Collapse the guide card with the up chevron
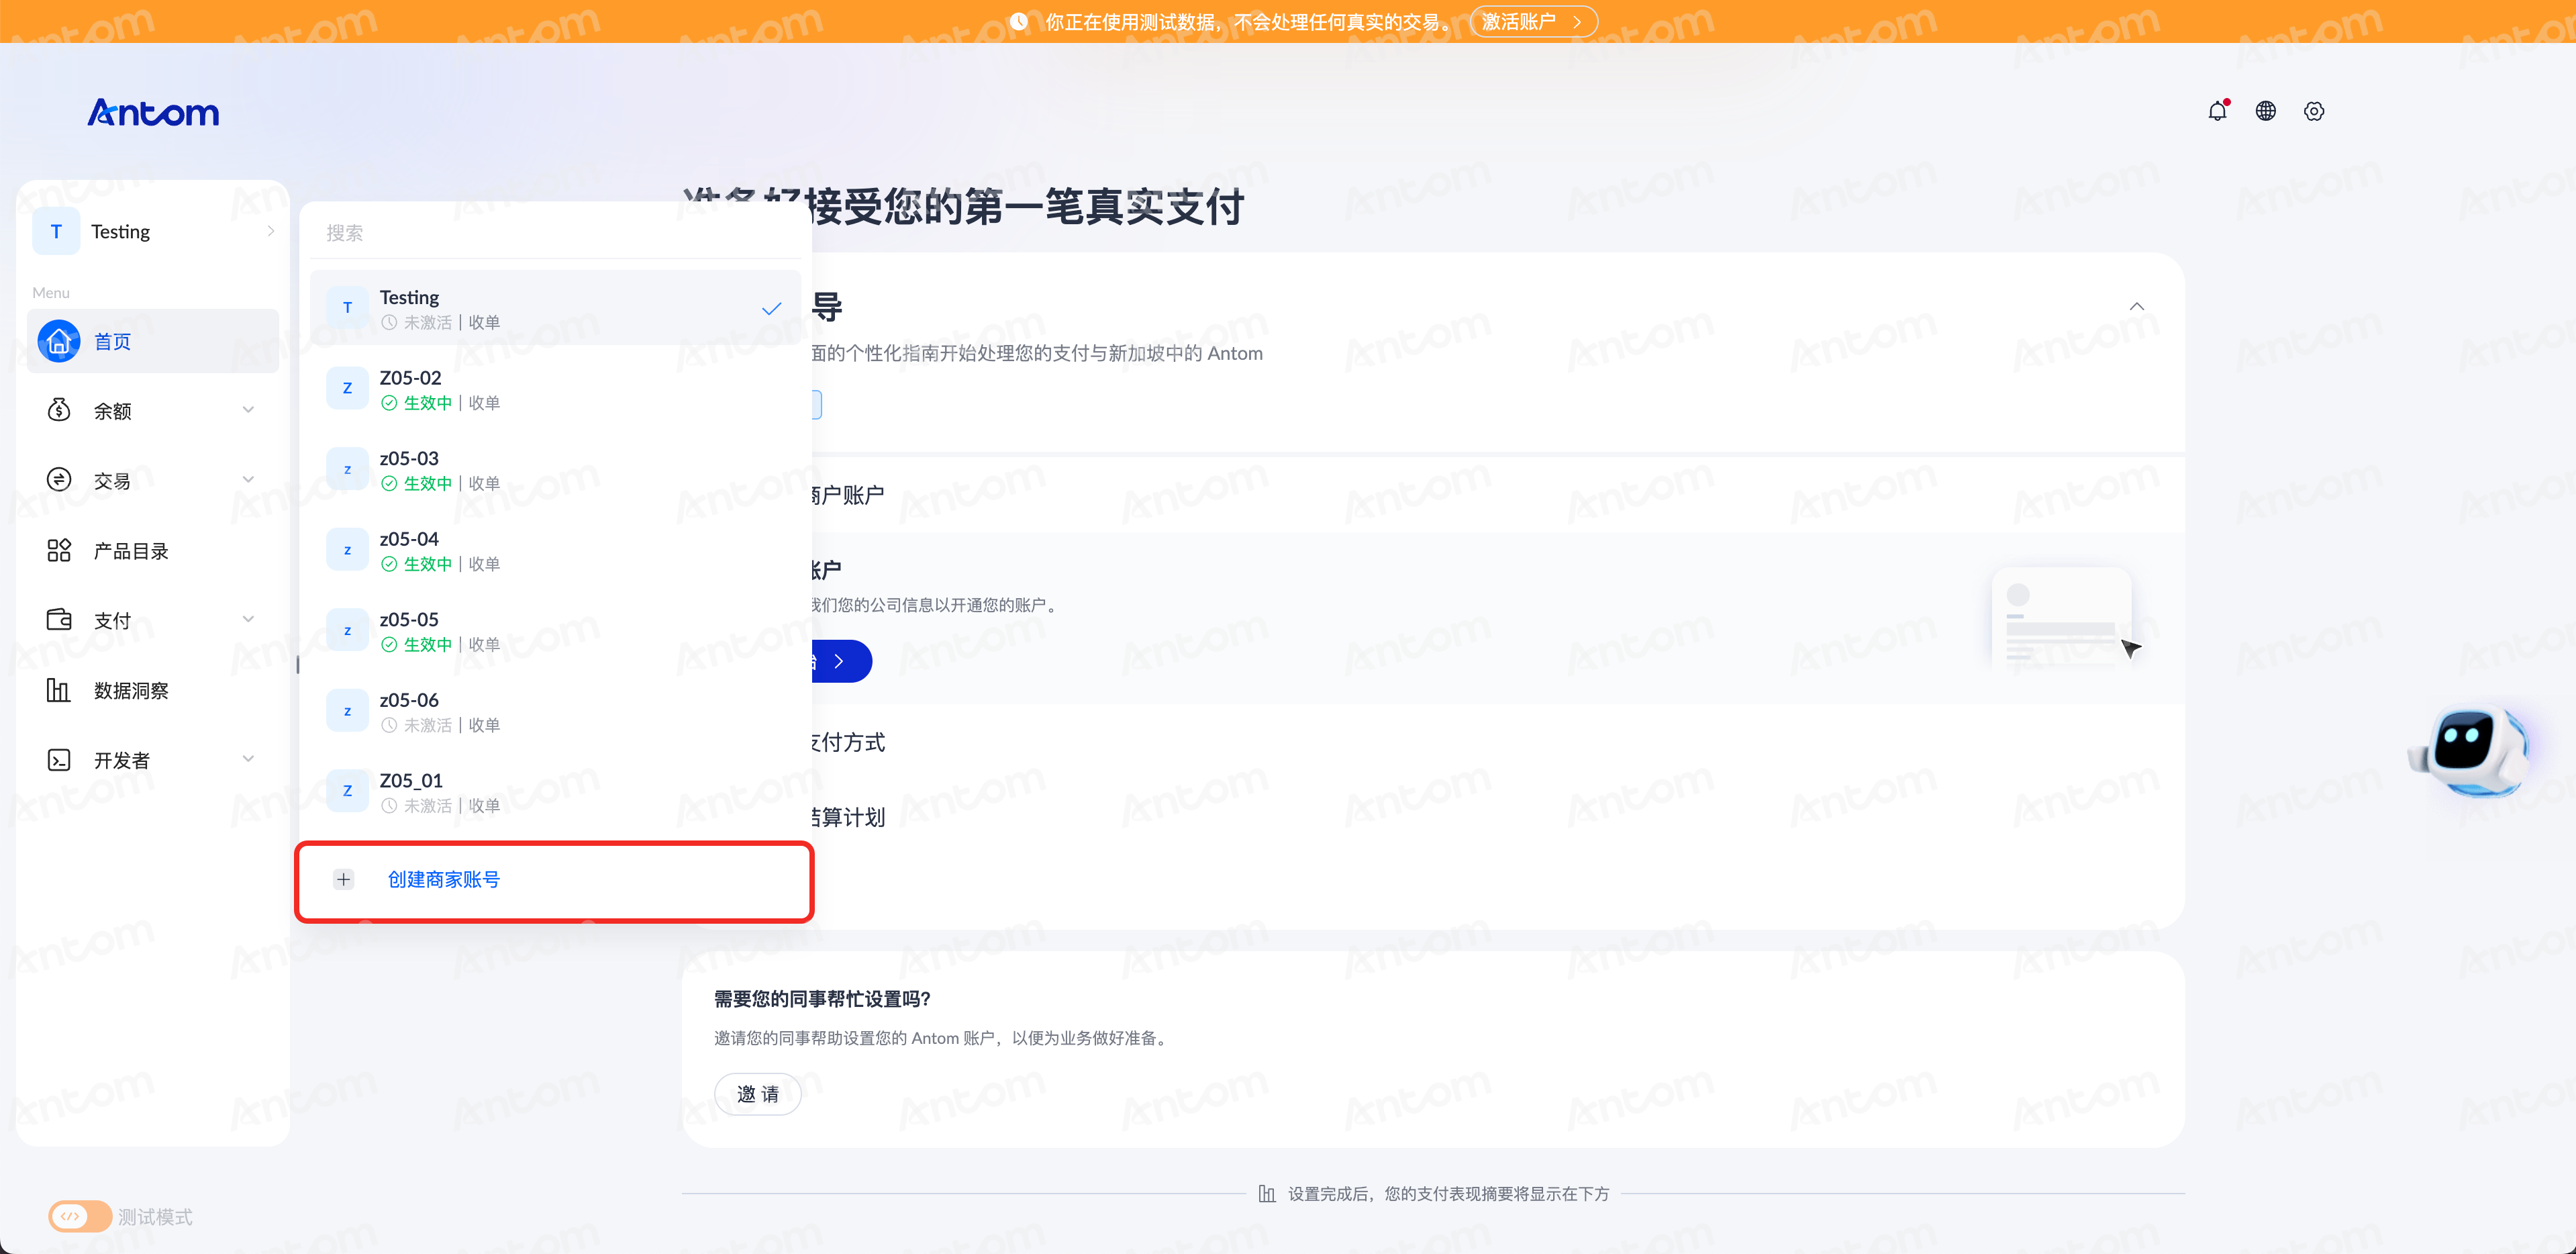This screenshot has width=2576, height=1254. 2136,306
